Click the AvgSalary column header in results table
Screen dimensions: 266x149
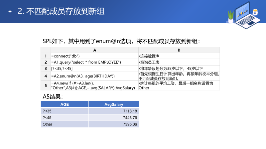[114, 104]
